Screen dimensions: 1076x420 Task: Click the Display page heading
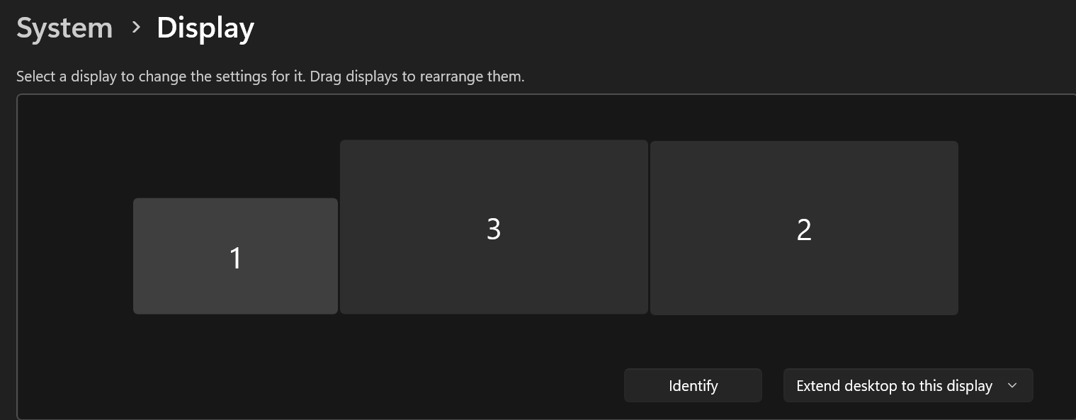click(x=205, y=28)
